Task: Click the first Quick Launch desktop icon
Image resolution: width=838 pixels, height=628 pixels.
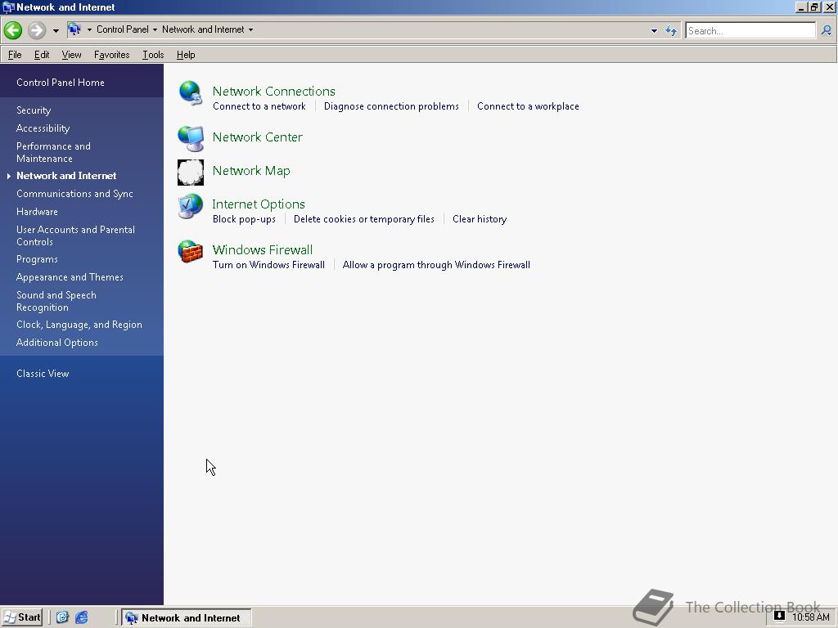Action: coord(62,617)
